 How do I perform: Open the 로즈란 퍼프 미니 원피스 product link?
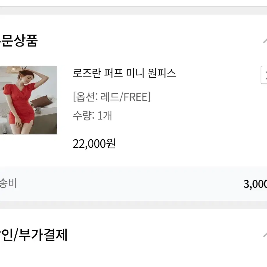coord(124,73)
